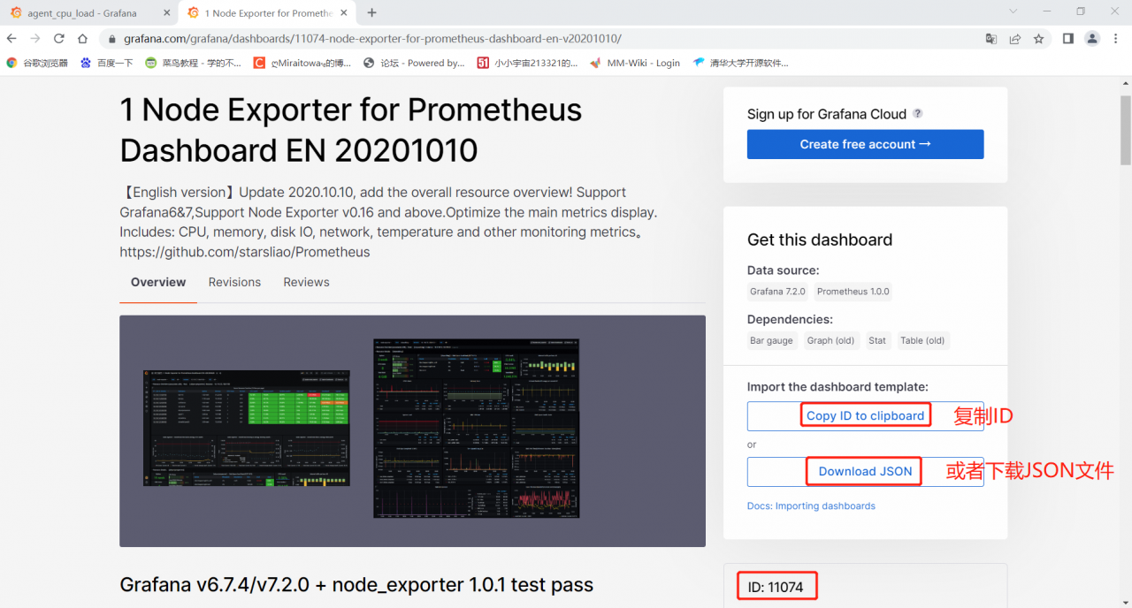Switch to the Reviews tab
The width and height of the screenshot is (1132, 608).
point(306,282)
